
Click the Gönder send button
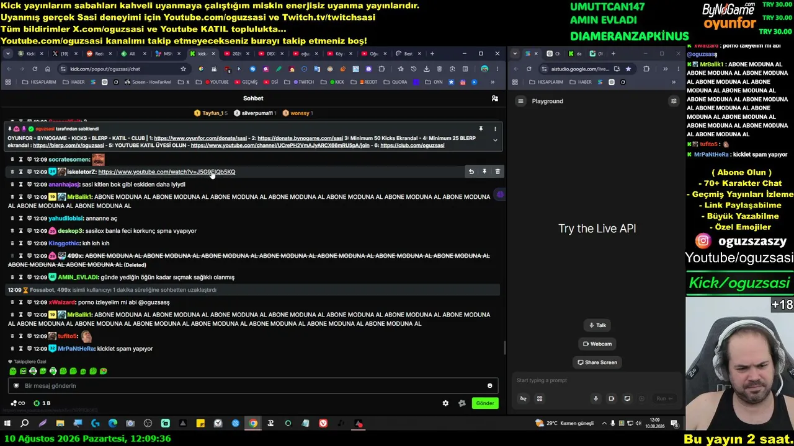[x=485, y=403]
